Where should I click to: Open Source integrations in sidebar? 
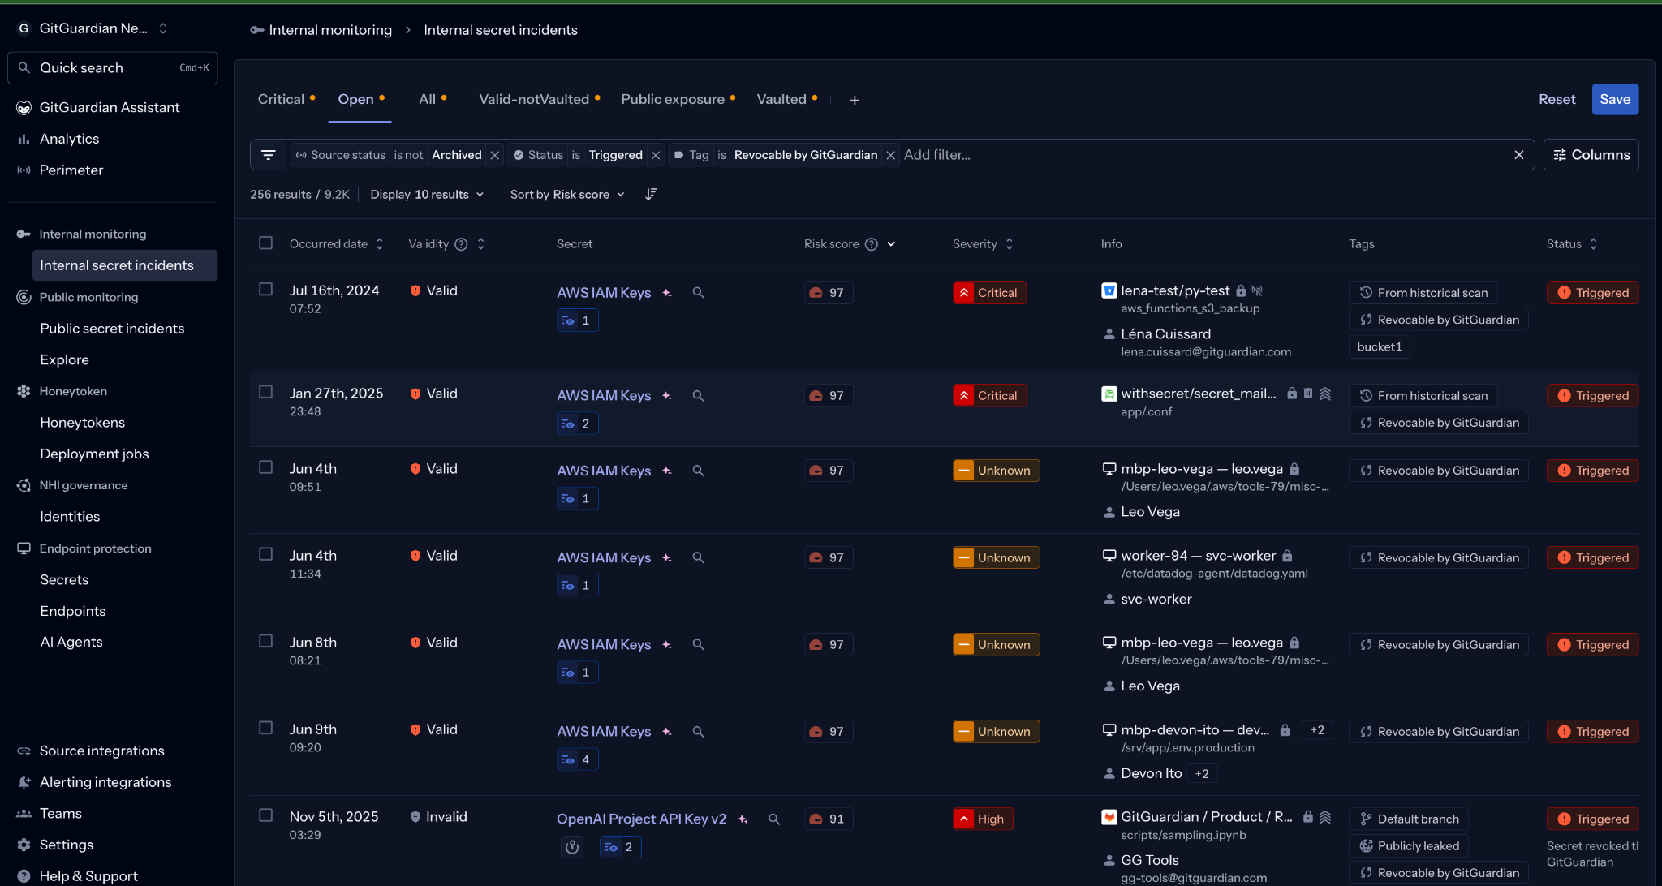click(101, 751)
